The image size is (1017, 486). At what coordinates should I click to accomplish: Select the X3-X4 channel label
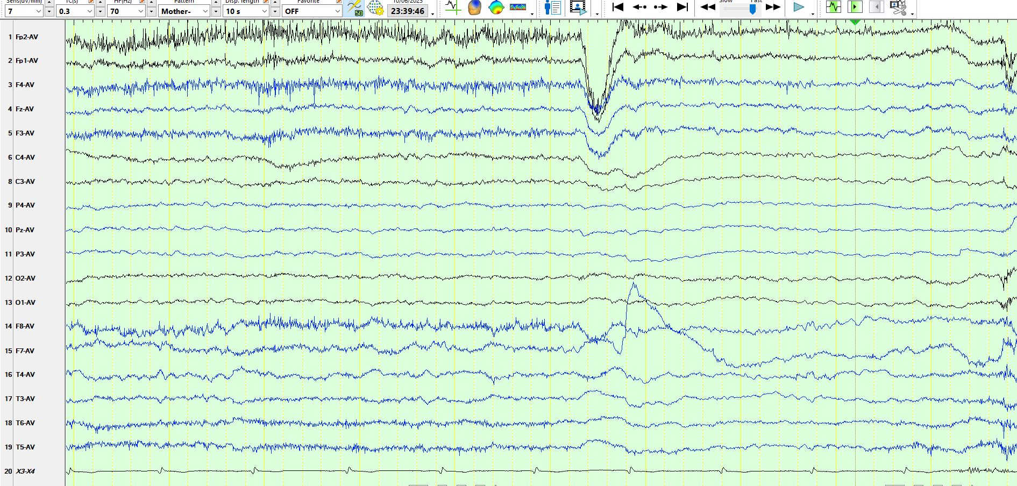[x=25, y=471]
